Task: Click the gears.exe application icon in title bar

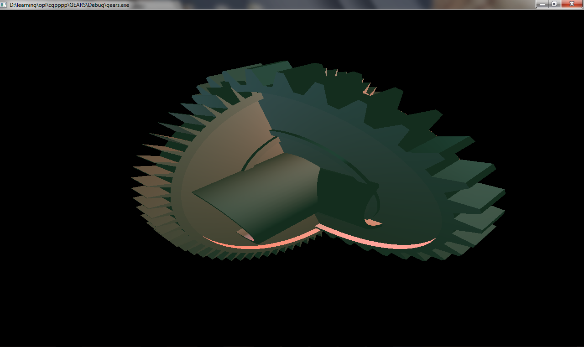Action: coord(5,5)
